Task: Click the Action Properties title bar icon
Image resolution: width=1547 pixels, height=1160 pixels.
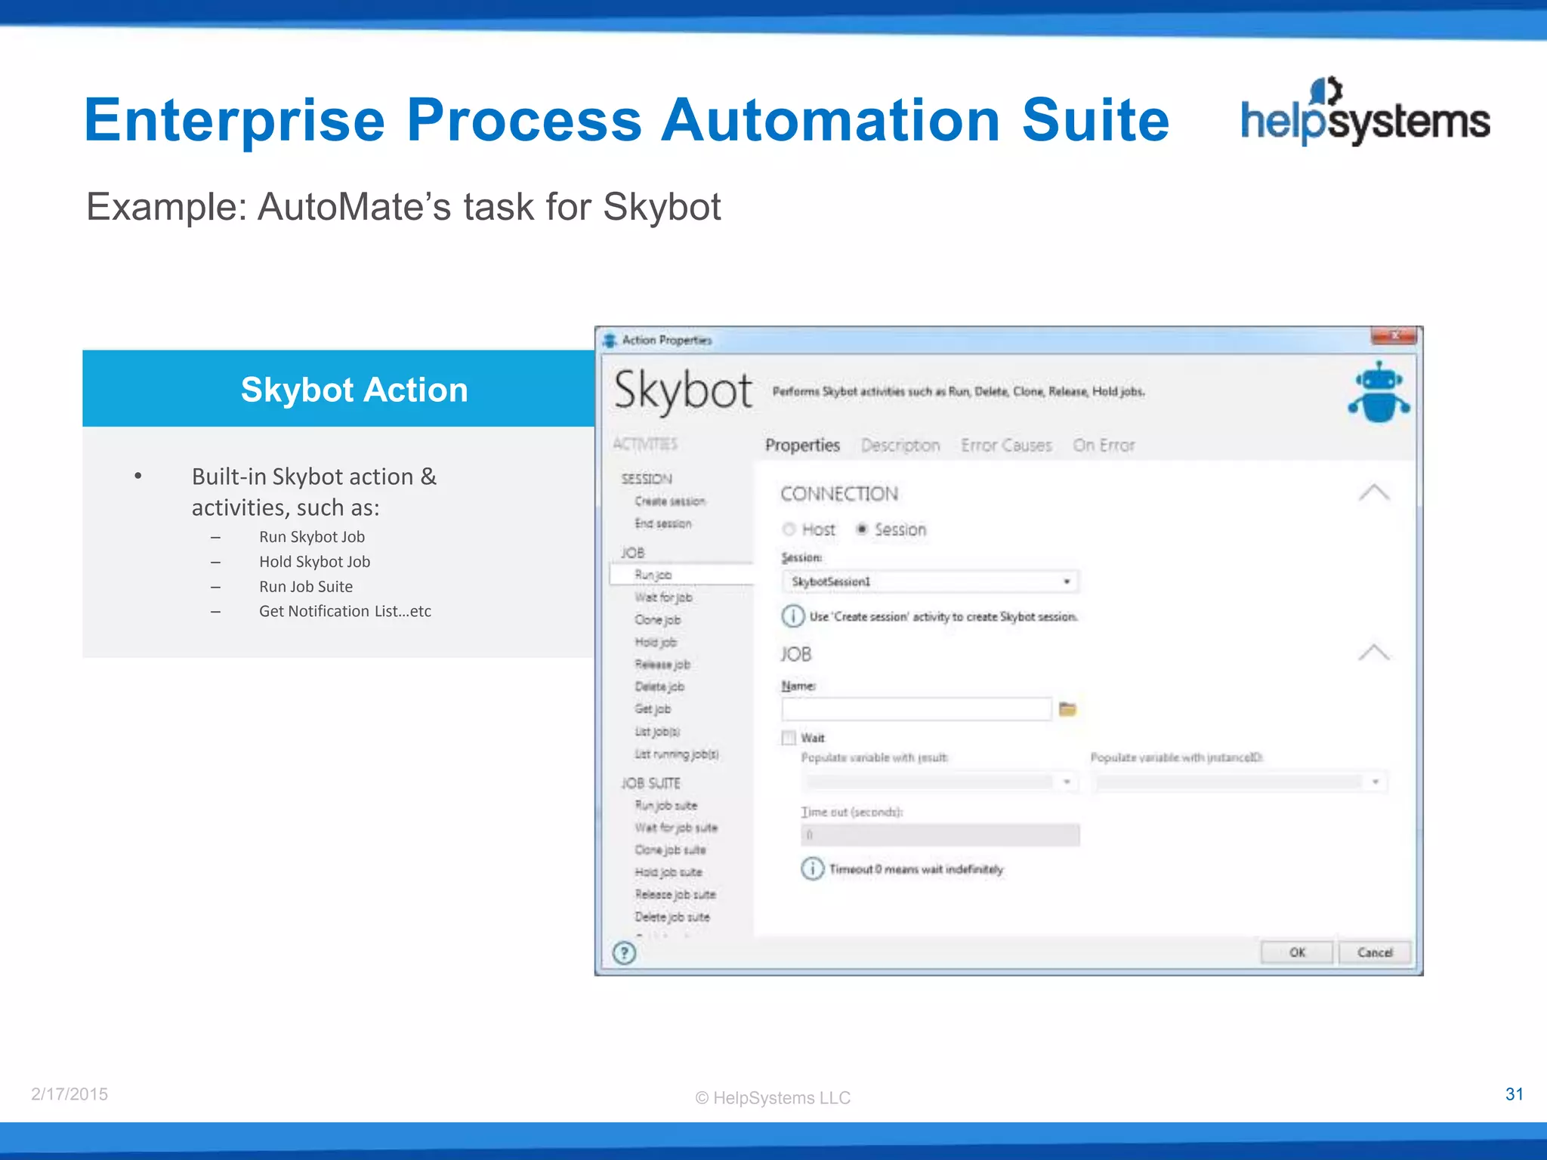Action: tap(610, 340)
